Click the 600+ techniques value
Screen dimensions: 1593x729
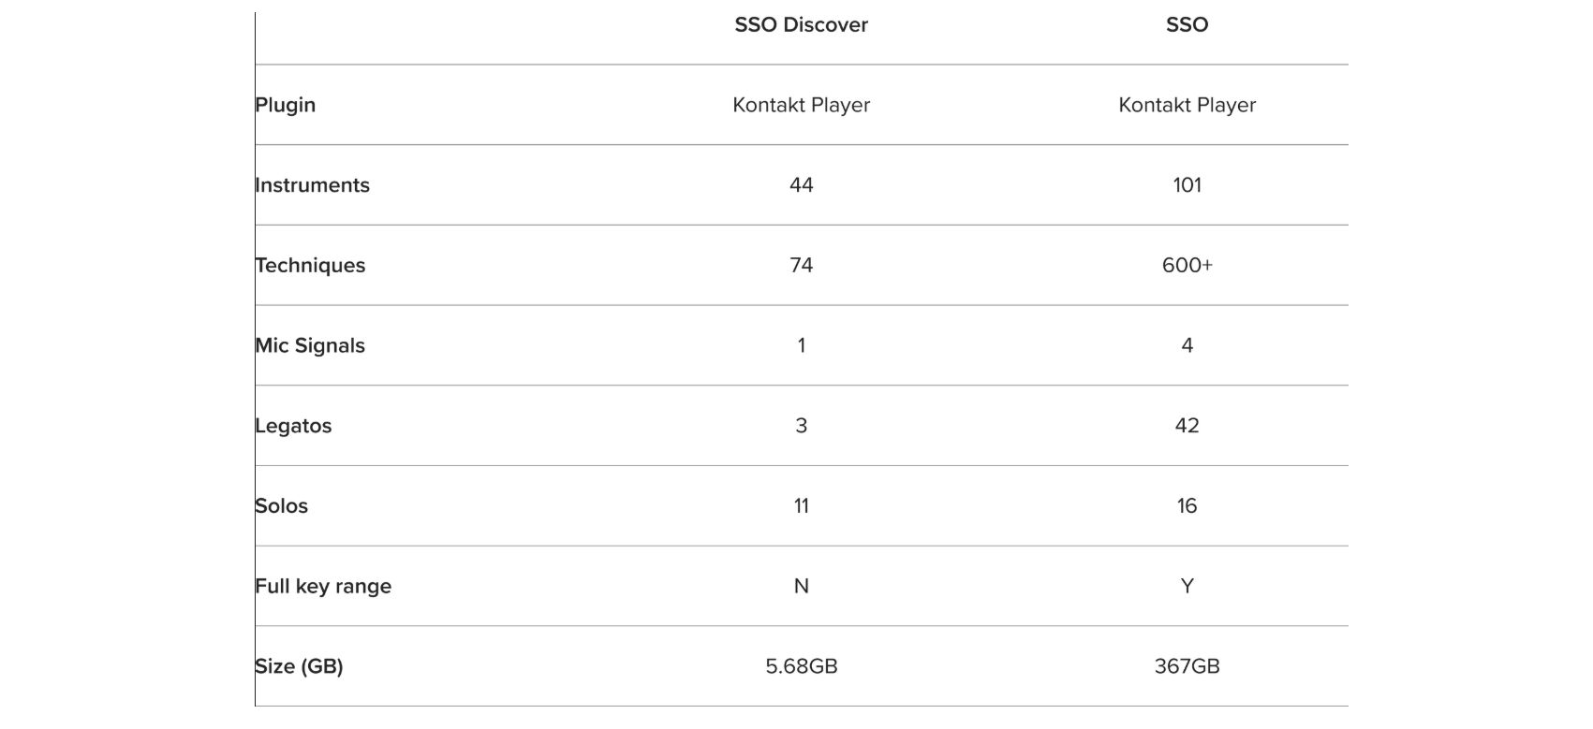coord(1187,266)
